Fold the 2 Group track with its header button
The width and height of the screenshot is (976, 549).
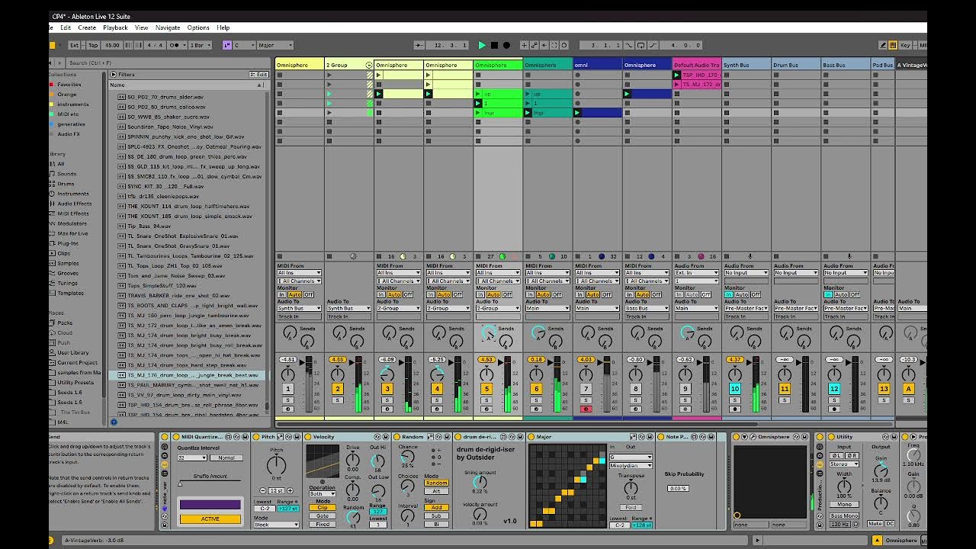(369, 65)
